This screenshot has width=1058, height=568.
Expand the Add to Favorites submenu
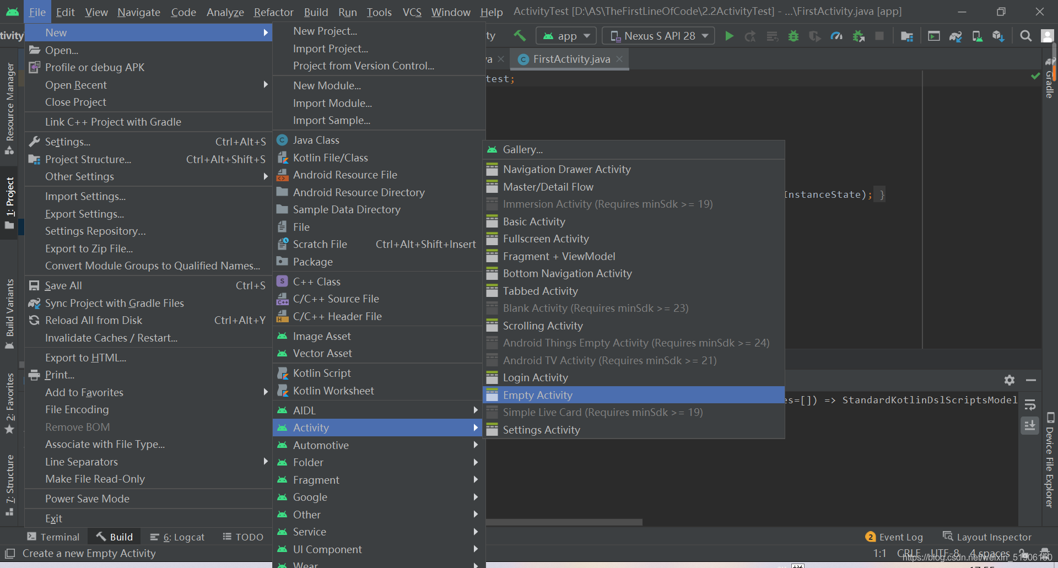click(x=148, y=392)
